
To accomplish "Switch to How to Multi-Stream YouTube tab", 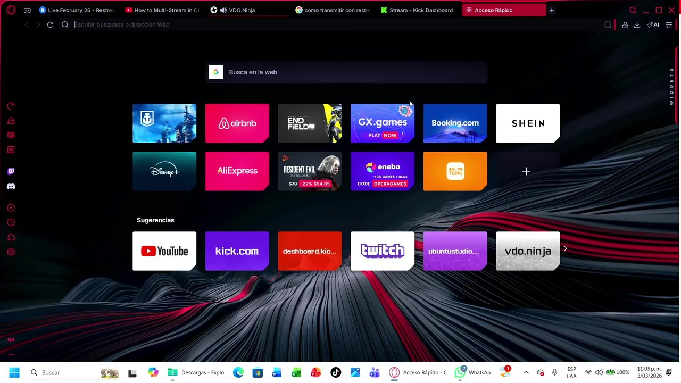I will pos(162,10).
